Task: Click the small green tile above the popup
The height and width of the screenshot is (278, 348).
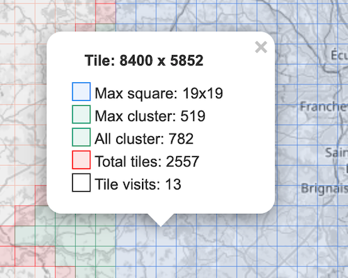Action: [x=106, y=27]
